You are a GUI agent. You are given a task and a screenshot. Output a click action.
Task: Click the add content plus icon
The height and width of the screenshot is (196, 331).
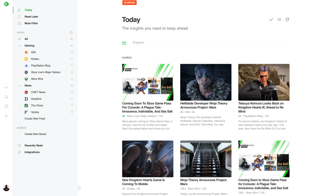pyautogui.click(x=6, y=88)
